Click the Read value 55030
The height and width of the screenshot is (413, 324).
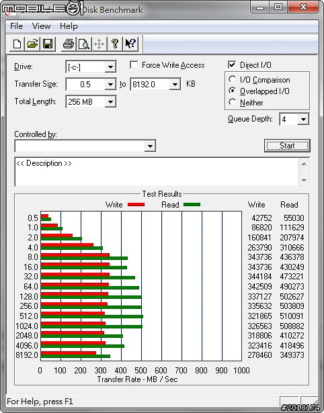click(x=294, y=218)
